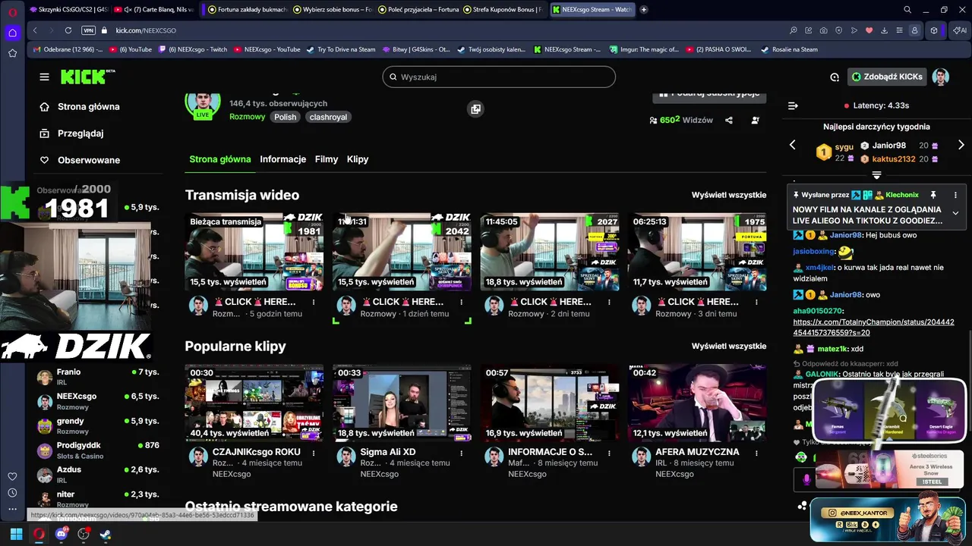
Task: View all videos under Transmisja wideo
Action: (729, 195)
